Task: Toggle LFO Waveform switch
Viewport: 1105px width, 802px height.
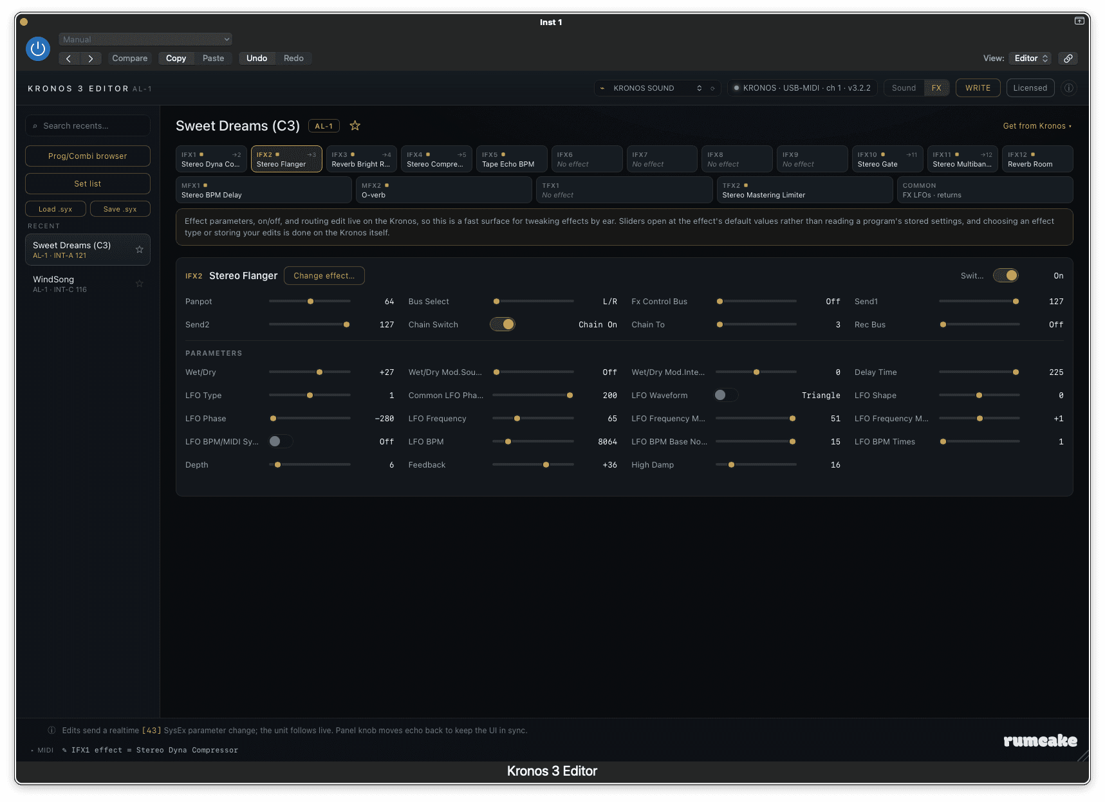Action: point(726,395)
